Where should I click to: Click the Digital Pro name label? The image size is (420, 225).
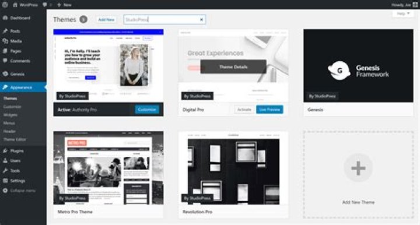click(x=193, y=110)
